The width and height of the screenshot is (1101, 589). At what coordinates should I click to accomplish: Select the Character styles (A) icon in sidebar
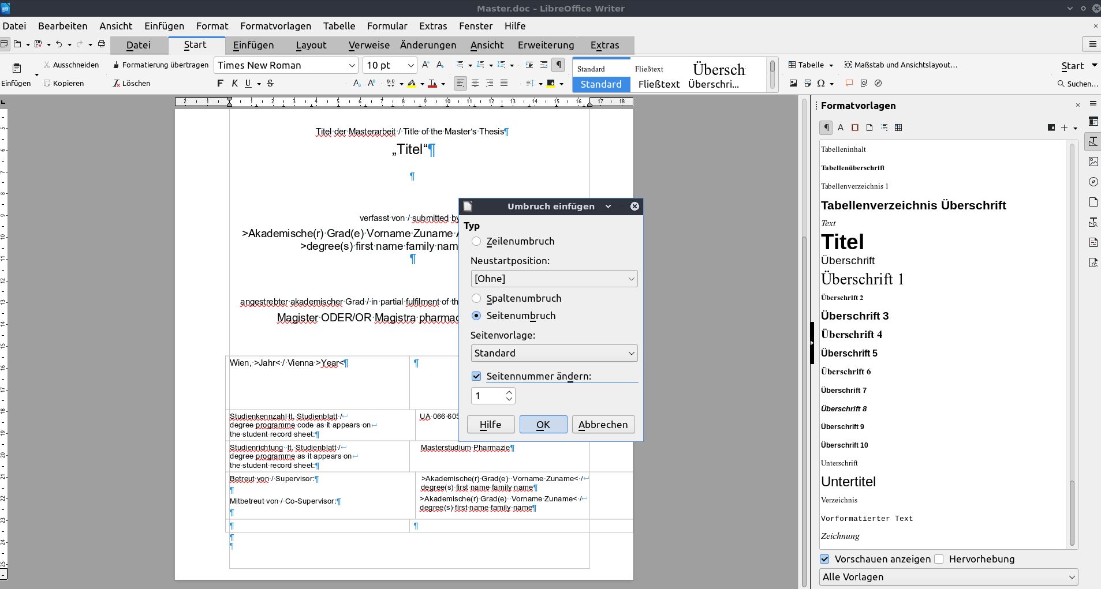(x=841, y=127)
